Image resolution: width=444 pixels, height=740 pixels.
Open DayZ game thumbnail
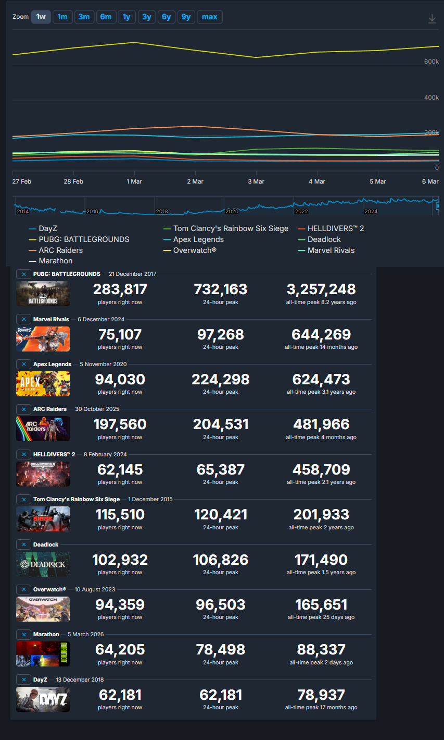(x=43, y=699)
